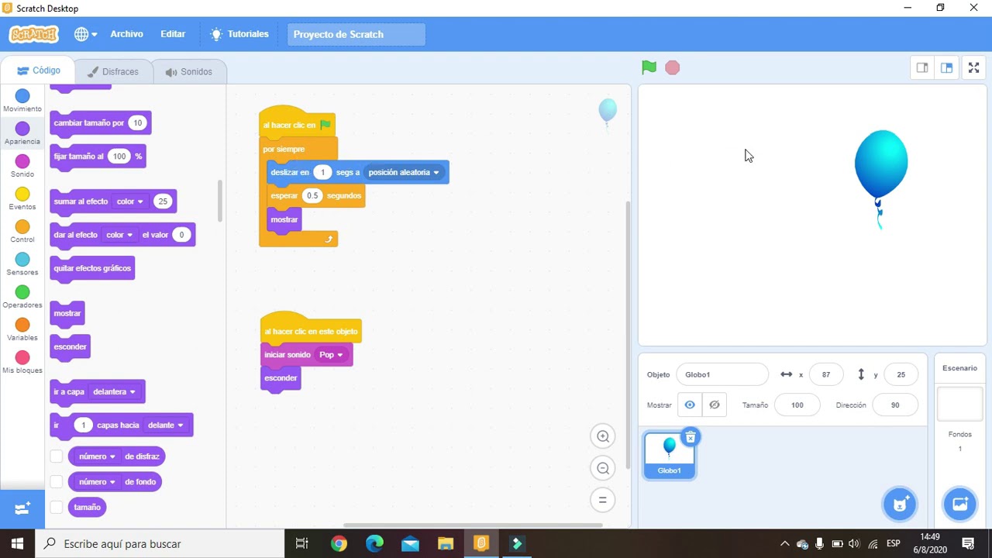Select the Mis bloques category
This screenshot has width=992, height=558.
coord(22,361)
